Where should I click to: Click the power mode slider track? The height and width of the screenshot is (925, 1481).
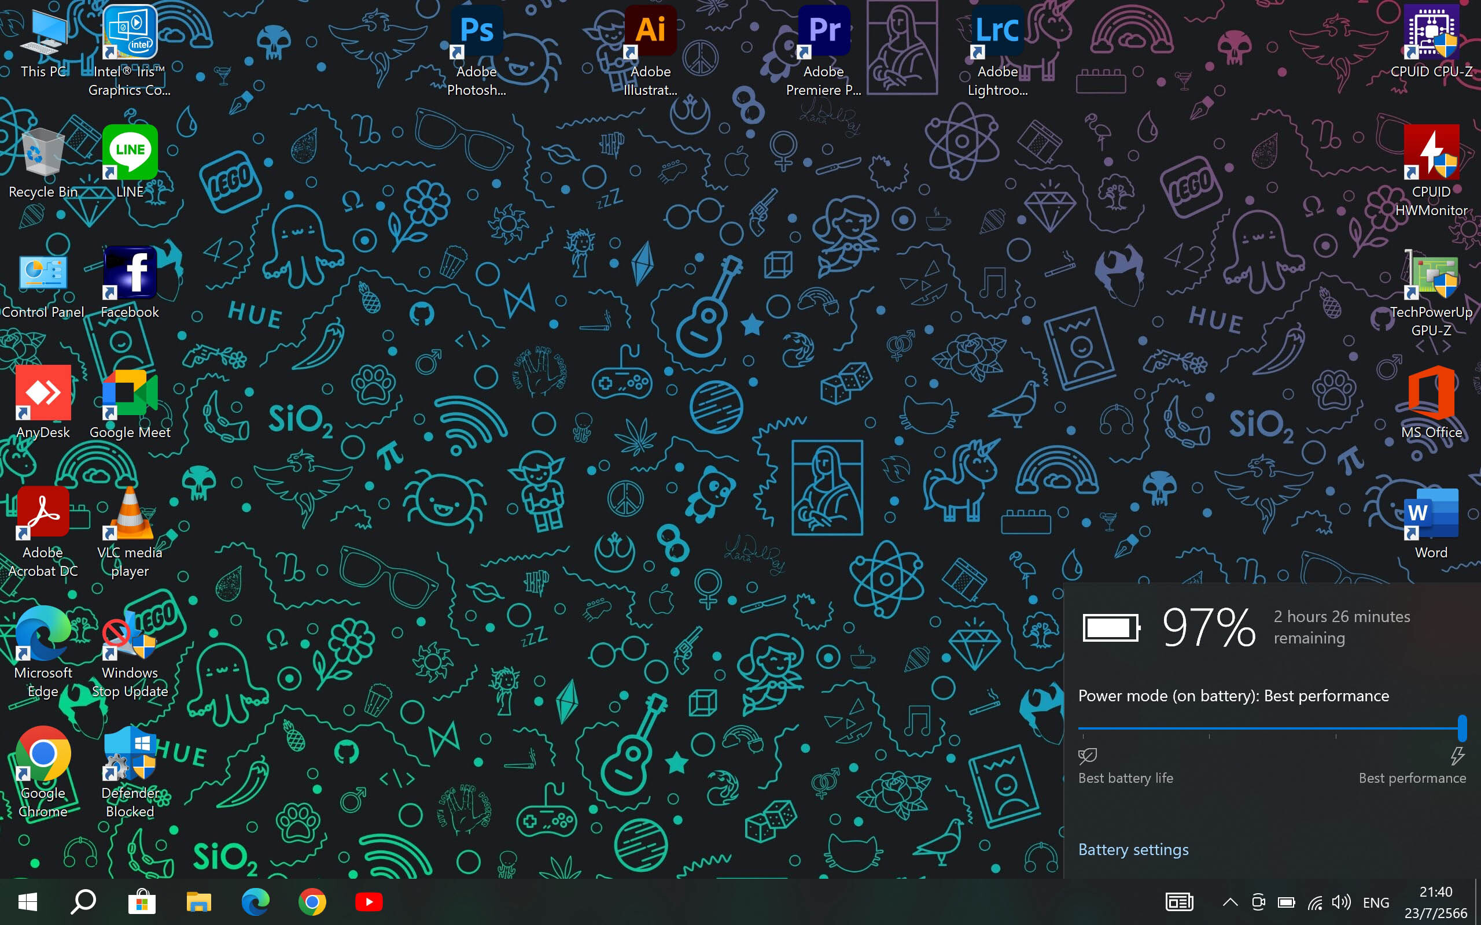[x=1272, y=728]
